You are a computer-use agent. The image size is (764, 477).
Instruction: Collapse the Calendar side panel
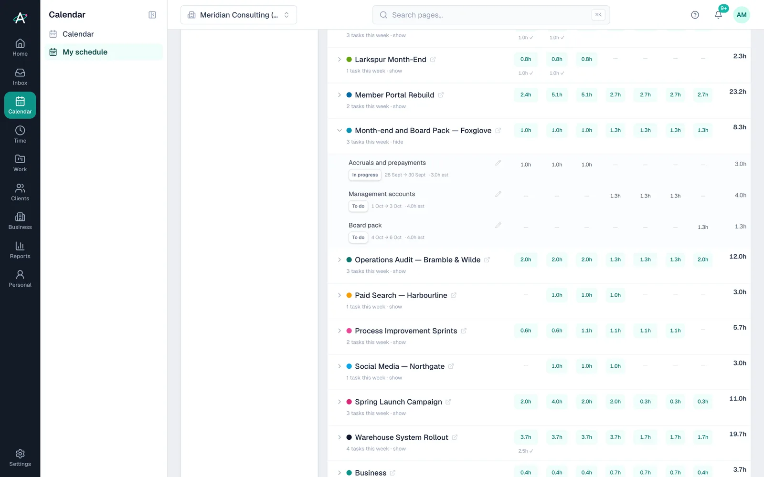(152, 15)
